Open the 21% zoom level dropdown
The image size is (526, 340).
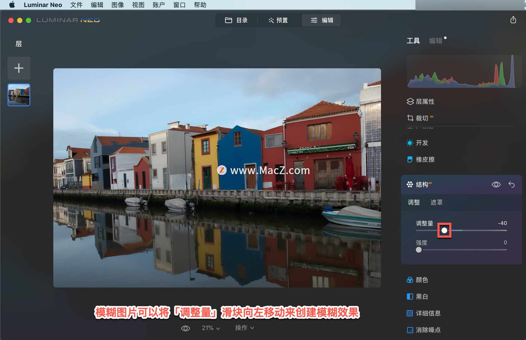pos(211,328)
